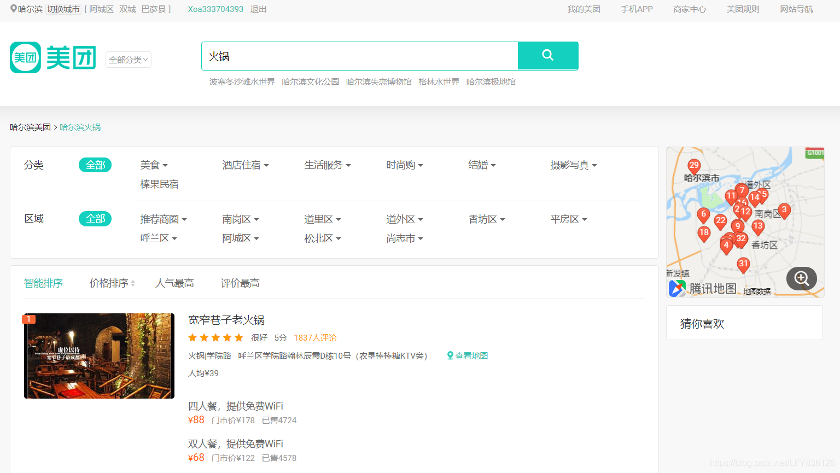
Task: Click the 阿城区 nearby city link
Action: click(101, 9)
